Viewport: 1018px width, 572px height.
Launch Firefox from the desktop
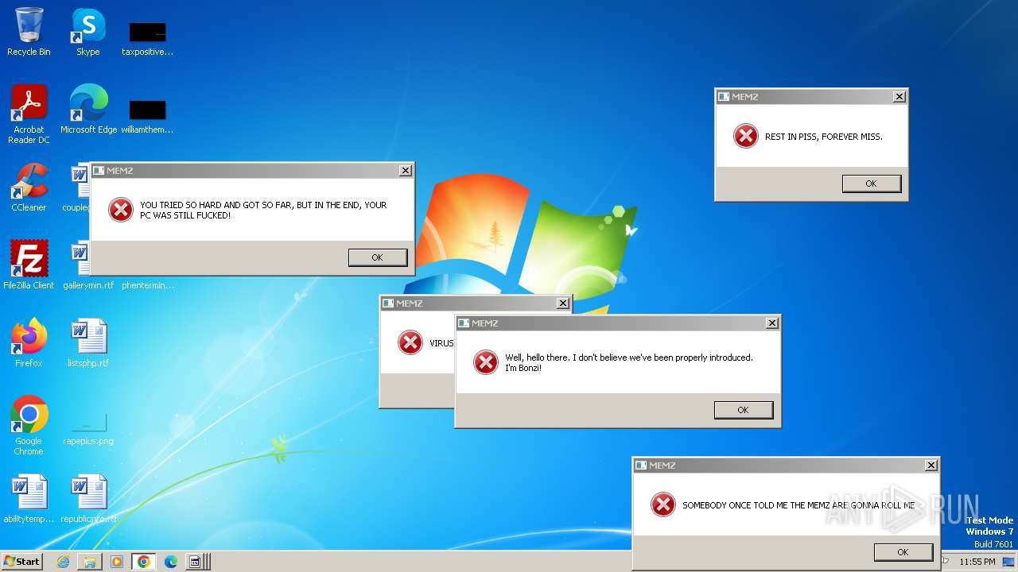coord(29,343)
